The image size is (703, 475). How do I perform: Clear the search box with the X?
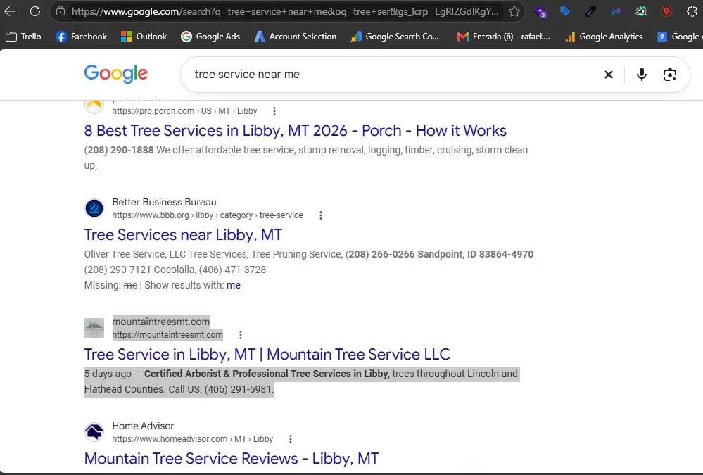pos(609,75)
